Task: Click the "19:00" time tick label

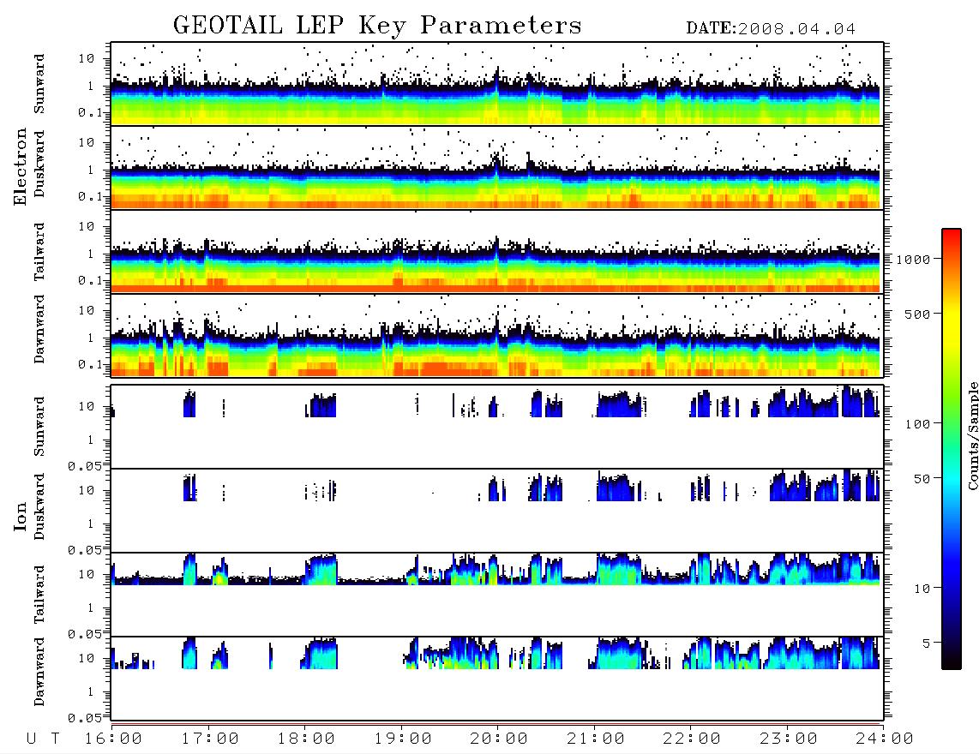Action: tap(403, 739)
